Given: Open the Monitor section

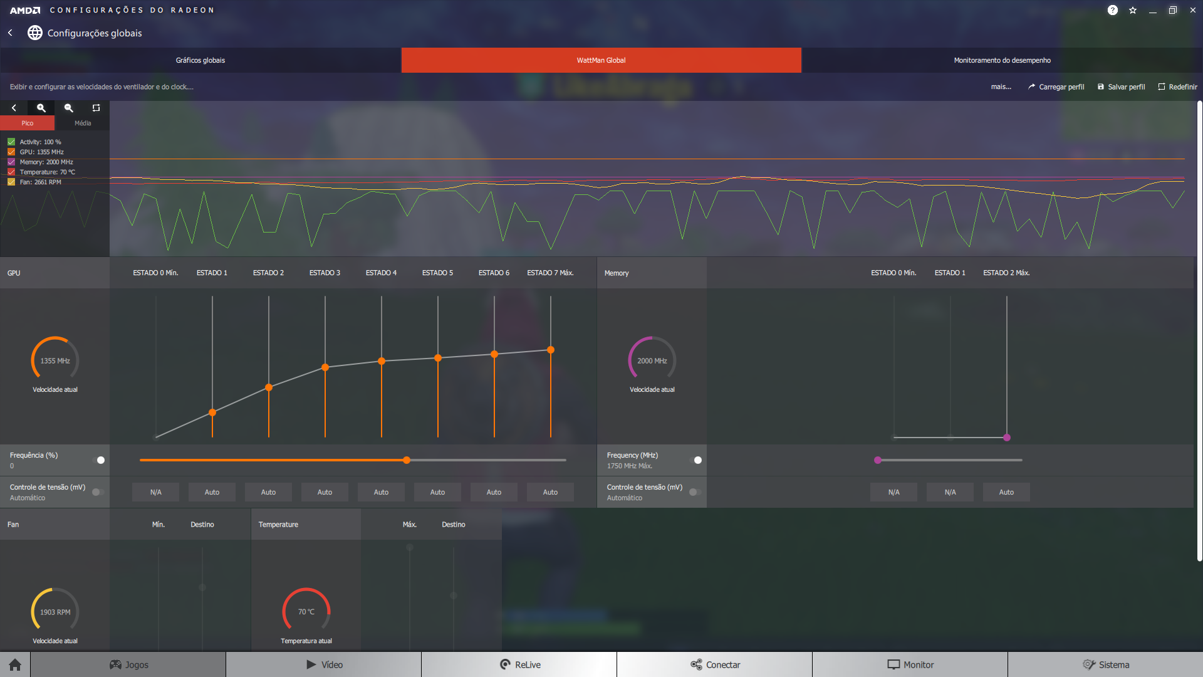Looking at the screenshot, I should (910, 664).
